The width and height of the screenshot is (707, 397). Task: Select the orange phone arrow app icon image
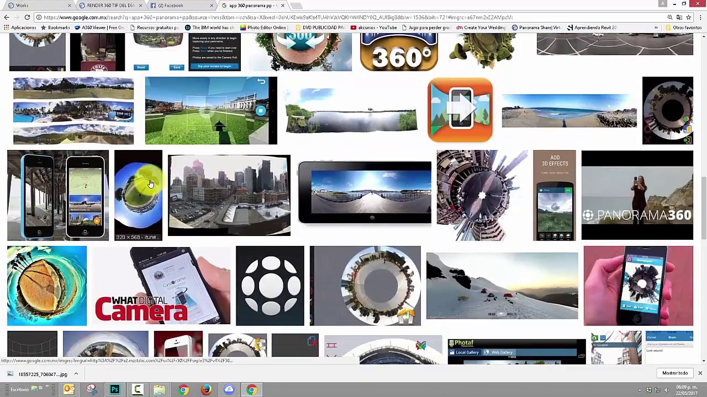(460, 110)
